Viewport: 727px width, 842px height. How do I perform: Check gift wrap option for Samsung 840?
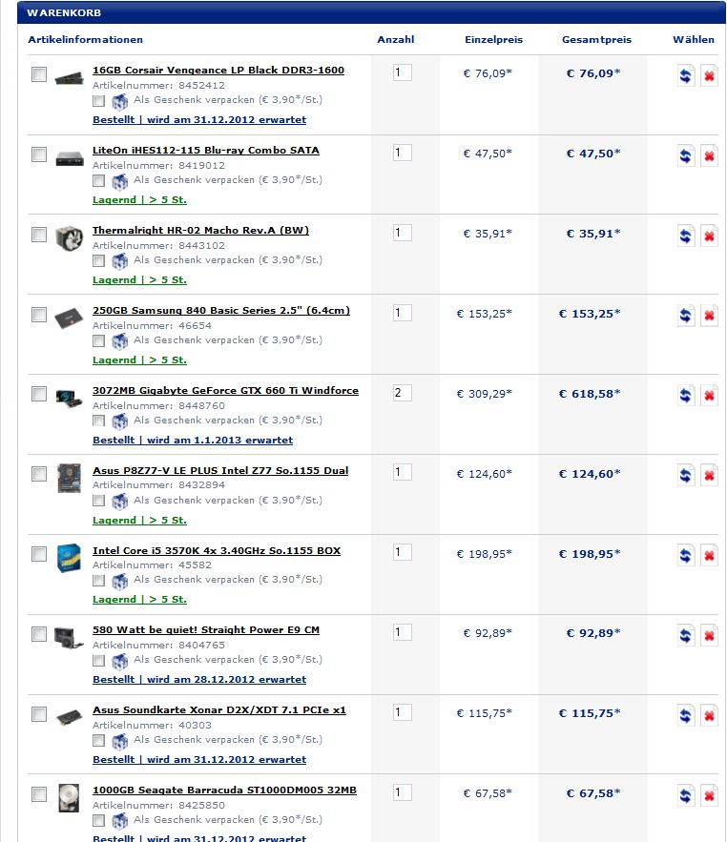coord(98,341)
